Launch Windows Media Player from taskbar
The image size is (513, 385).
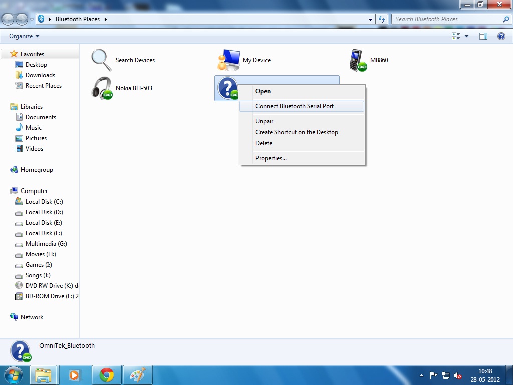74,375
